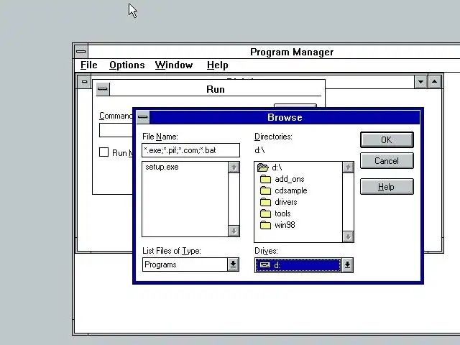This screenshot has height=345, width=460.
Task: Click the Help button in Browse dialog
Action: click(x=387, y=187)
